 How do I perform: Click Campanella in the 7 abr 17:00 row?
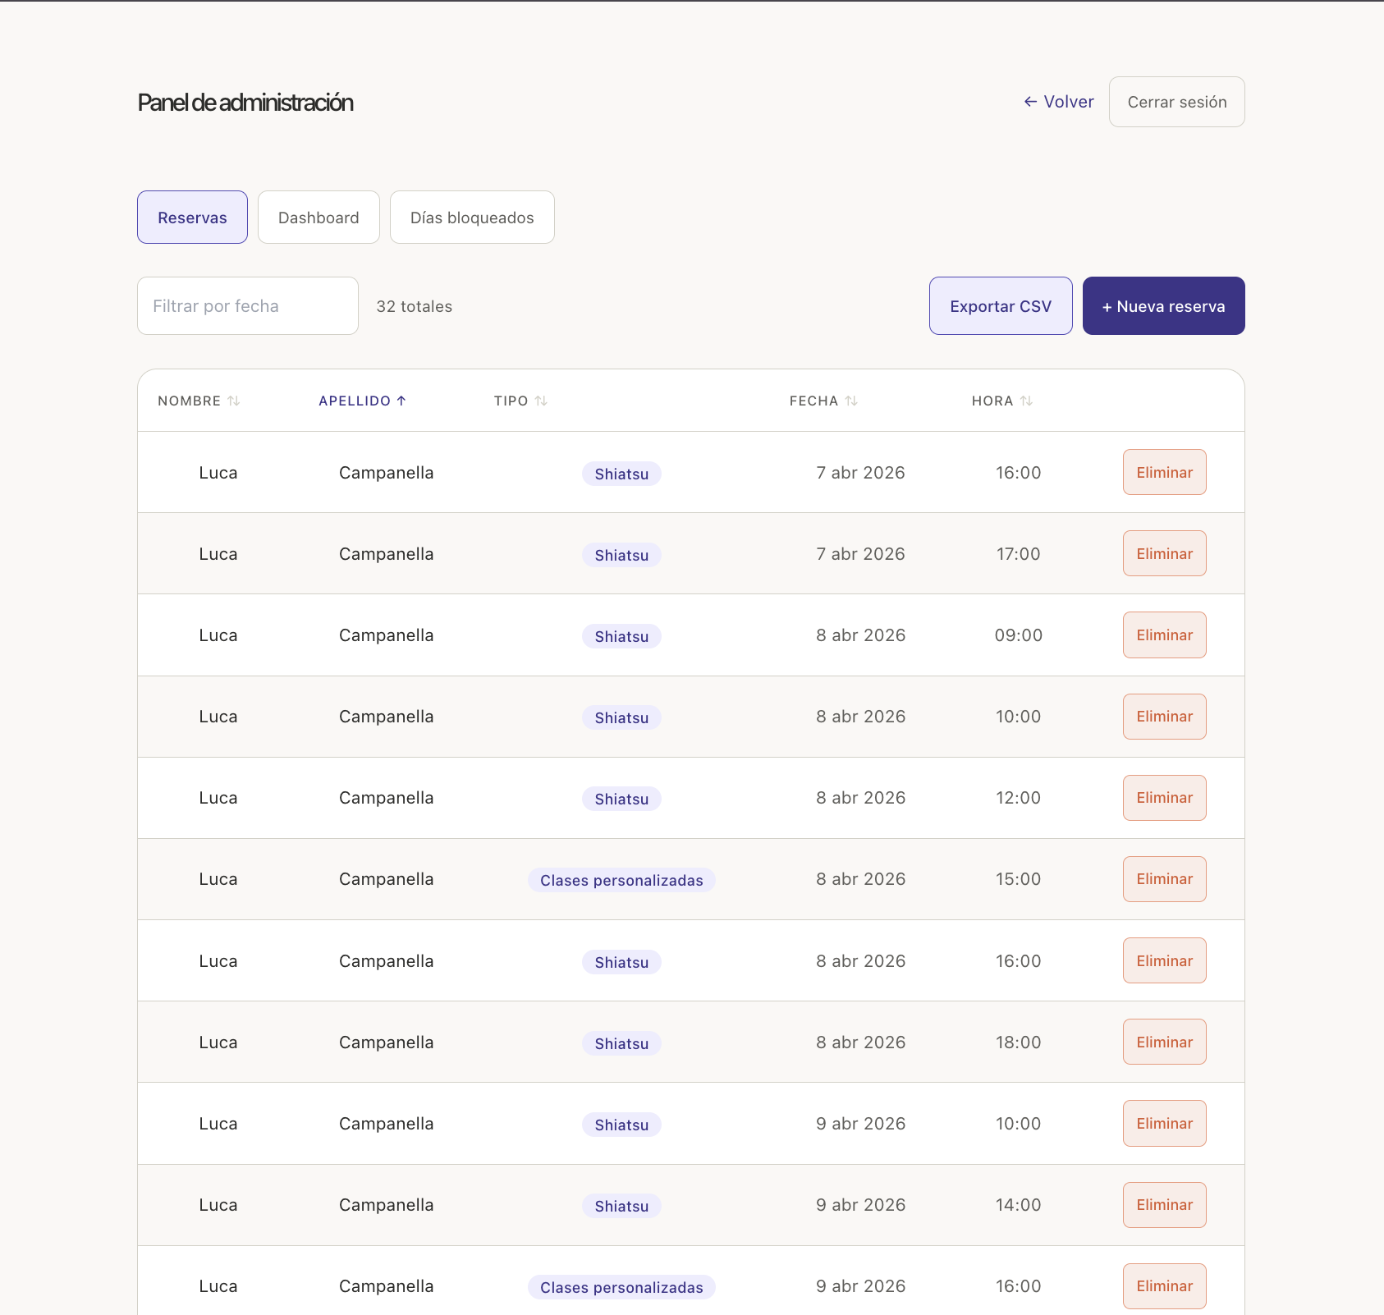387,554
